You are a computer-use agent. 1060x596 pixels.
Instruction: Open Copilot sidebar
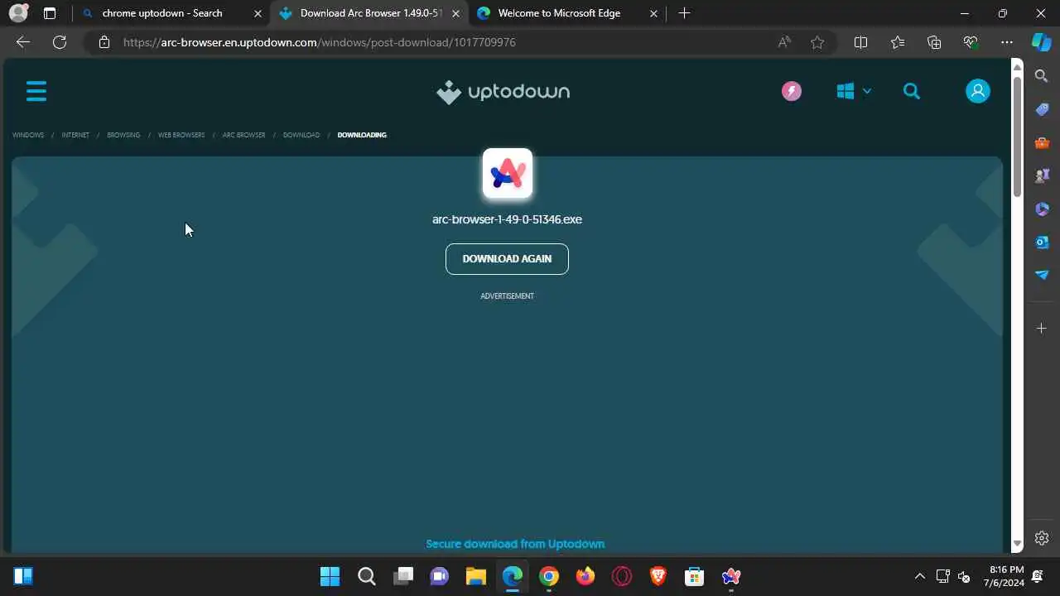click(1042, 42)
